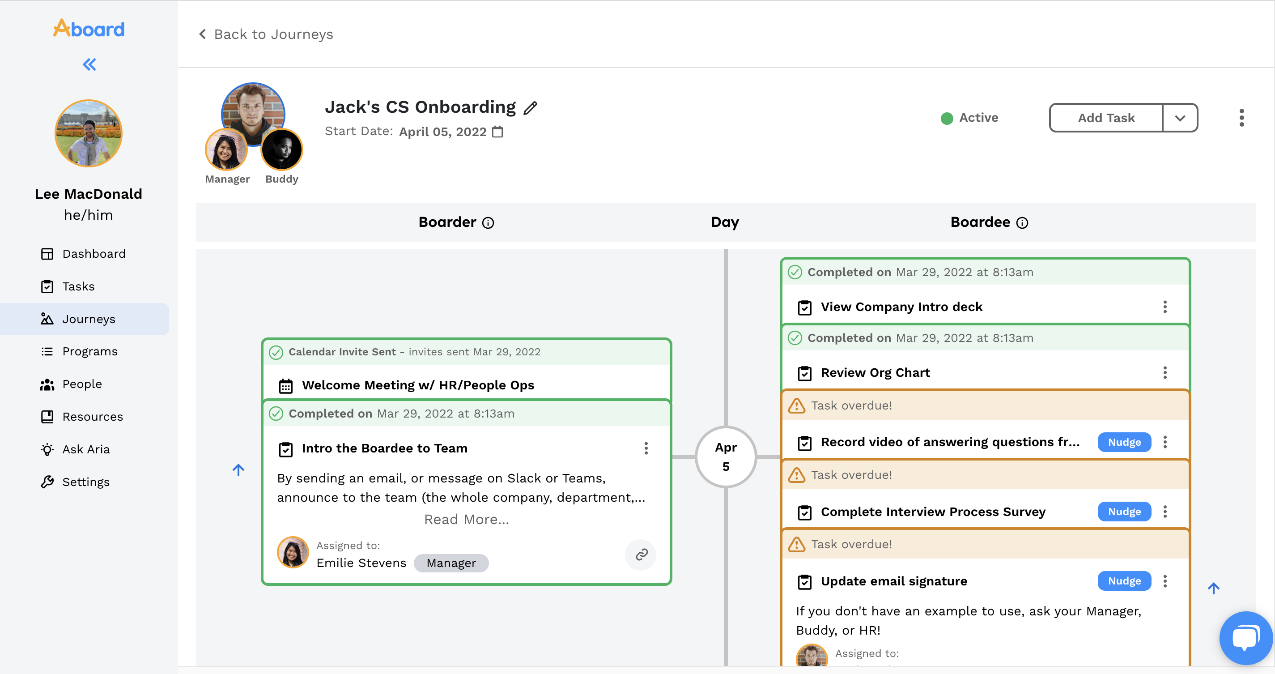Click the pencil icon to edit journey title
1275x674 pixels.
coord(530,108)
